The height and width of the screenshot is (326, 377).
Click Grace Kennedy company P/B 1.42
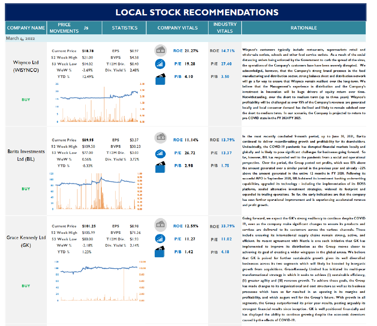point(189,252)
